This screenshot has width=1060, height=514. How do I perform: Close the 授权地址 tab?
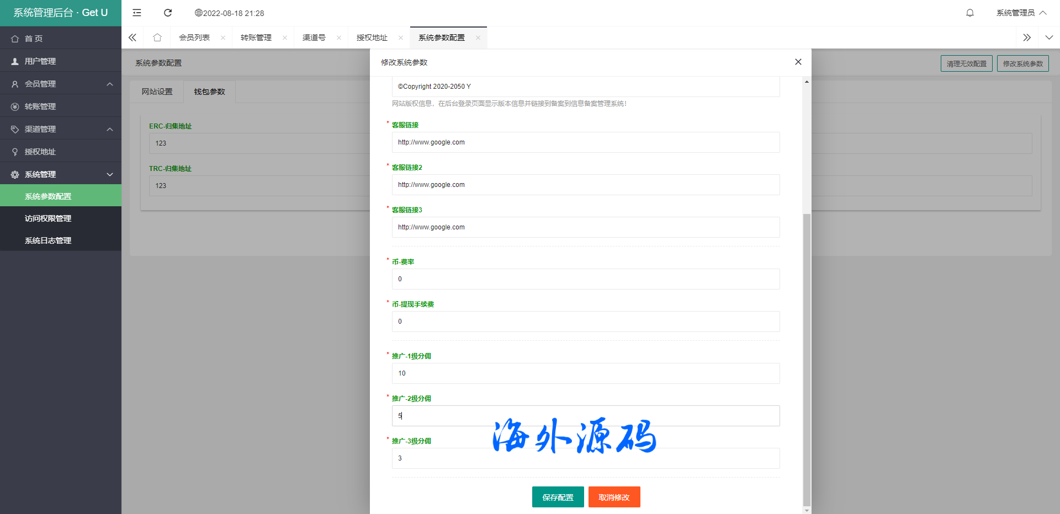[x=401, y=38]
